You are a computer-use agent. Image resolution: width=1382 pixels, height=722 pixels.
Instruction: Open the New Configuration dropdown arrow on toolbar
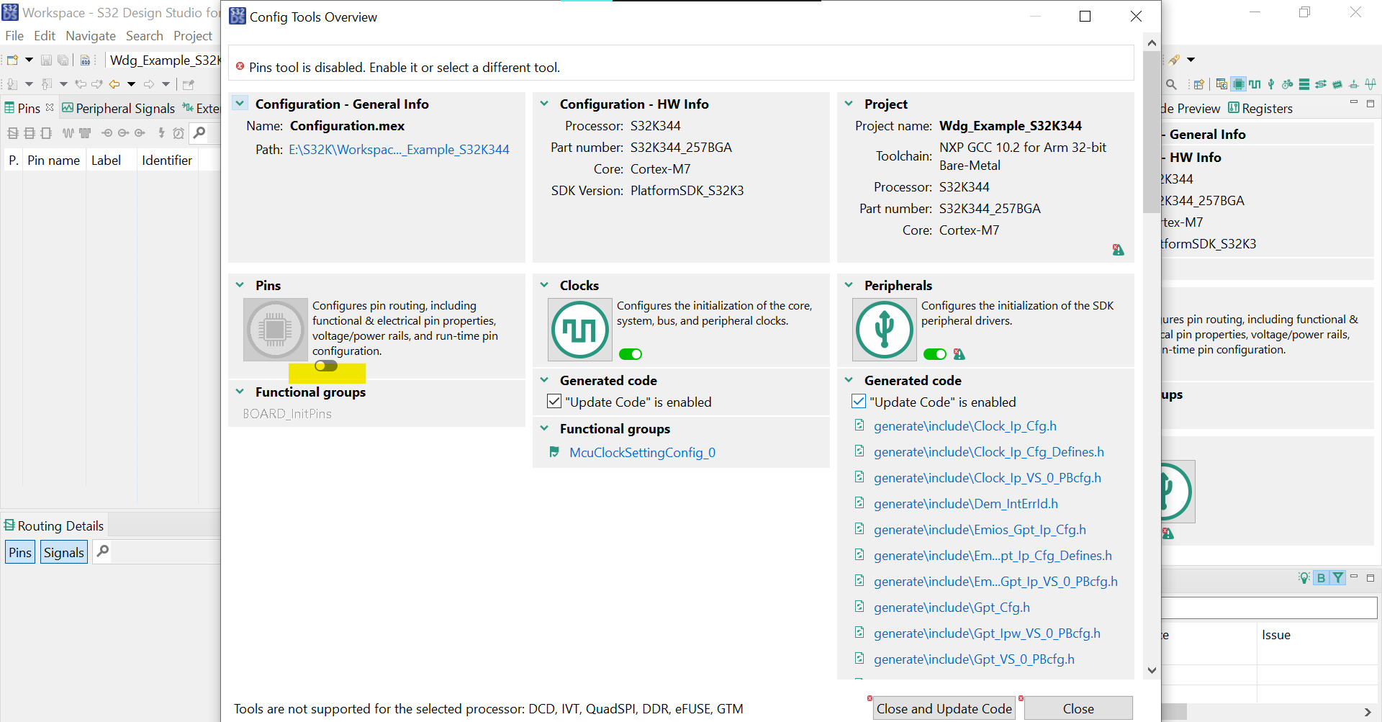[29, 60]
